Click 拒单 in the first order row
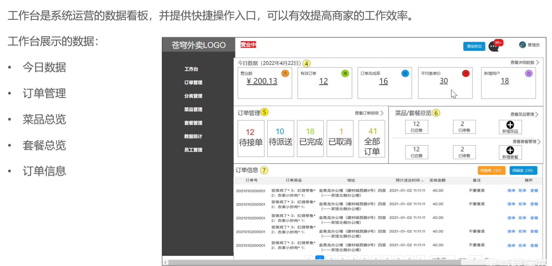This screenshot has width=552, height=266. pyautogui.click(x=522, y=191)
